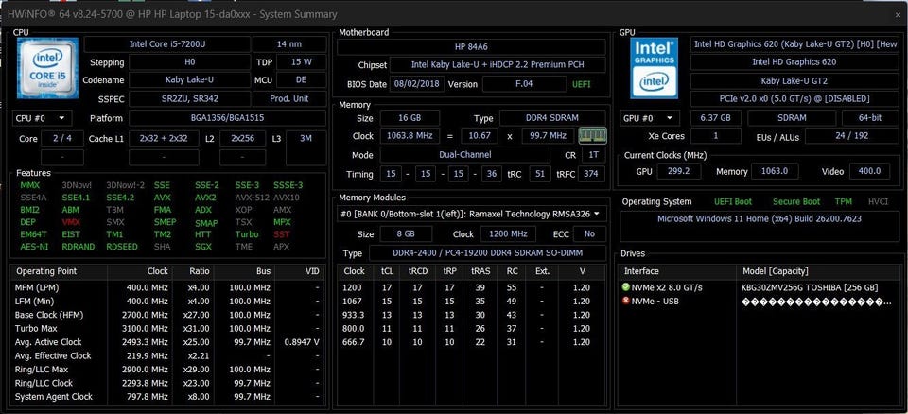Viewport: 908px width, 414px height.
Task: Open the CPU #0 selector dropdown
Action: (x=42, y=118)
